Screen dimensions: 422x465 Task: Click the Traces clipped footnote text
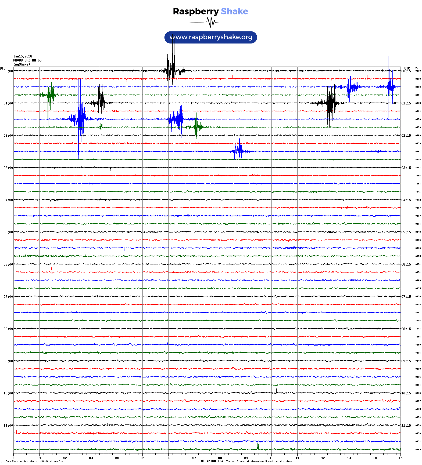(x=259, y=461)
